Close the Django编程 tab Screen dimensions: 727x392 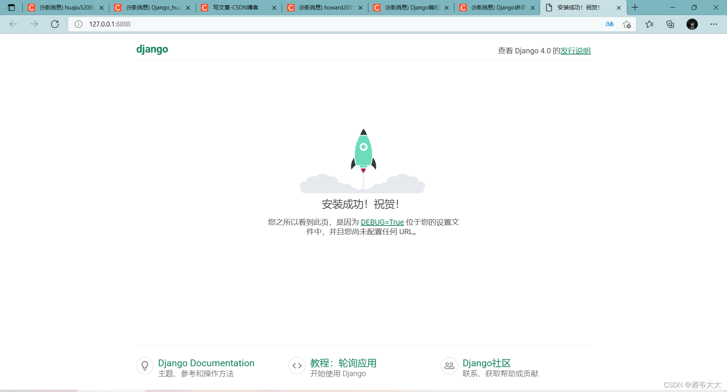[446, 8]
